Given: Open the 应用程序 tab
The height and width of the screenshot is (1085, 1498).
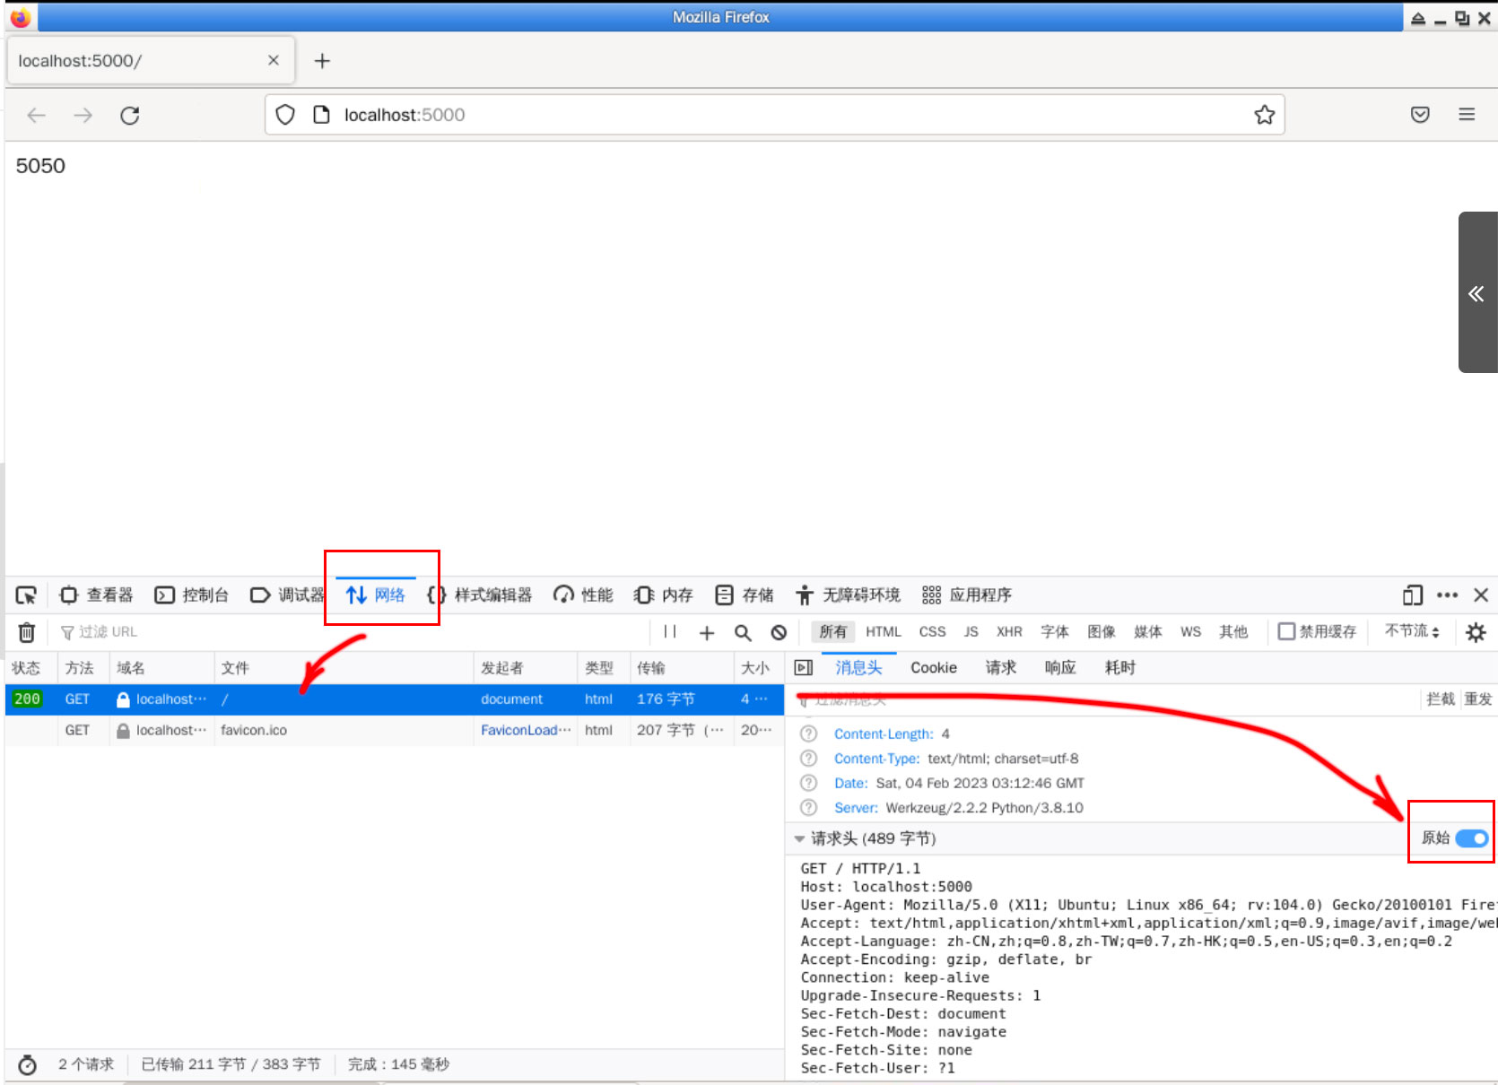Looking at the screenshot, I should click(967, 595).
